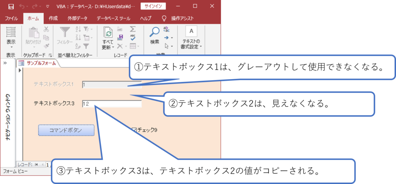Screen dimensions: 396x184
Task: Click the sort descending Z-A icon
Action: (78, 37)
